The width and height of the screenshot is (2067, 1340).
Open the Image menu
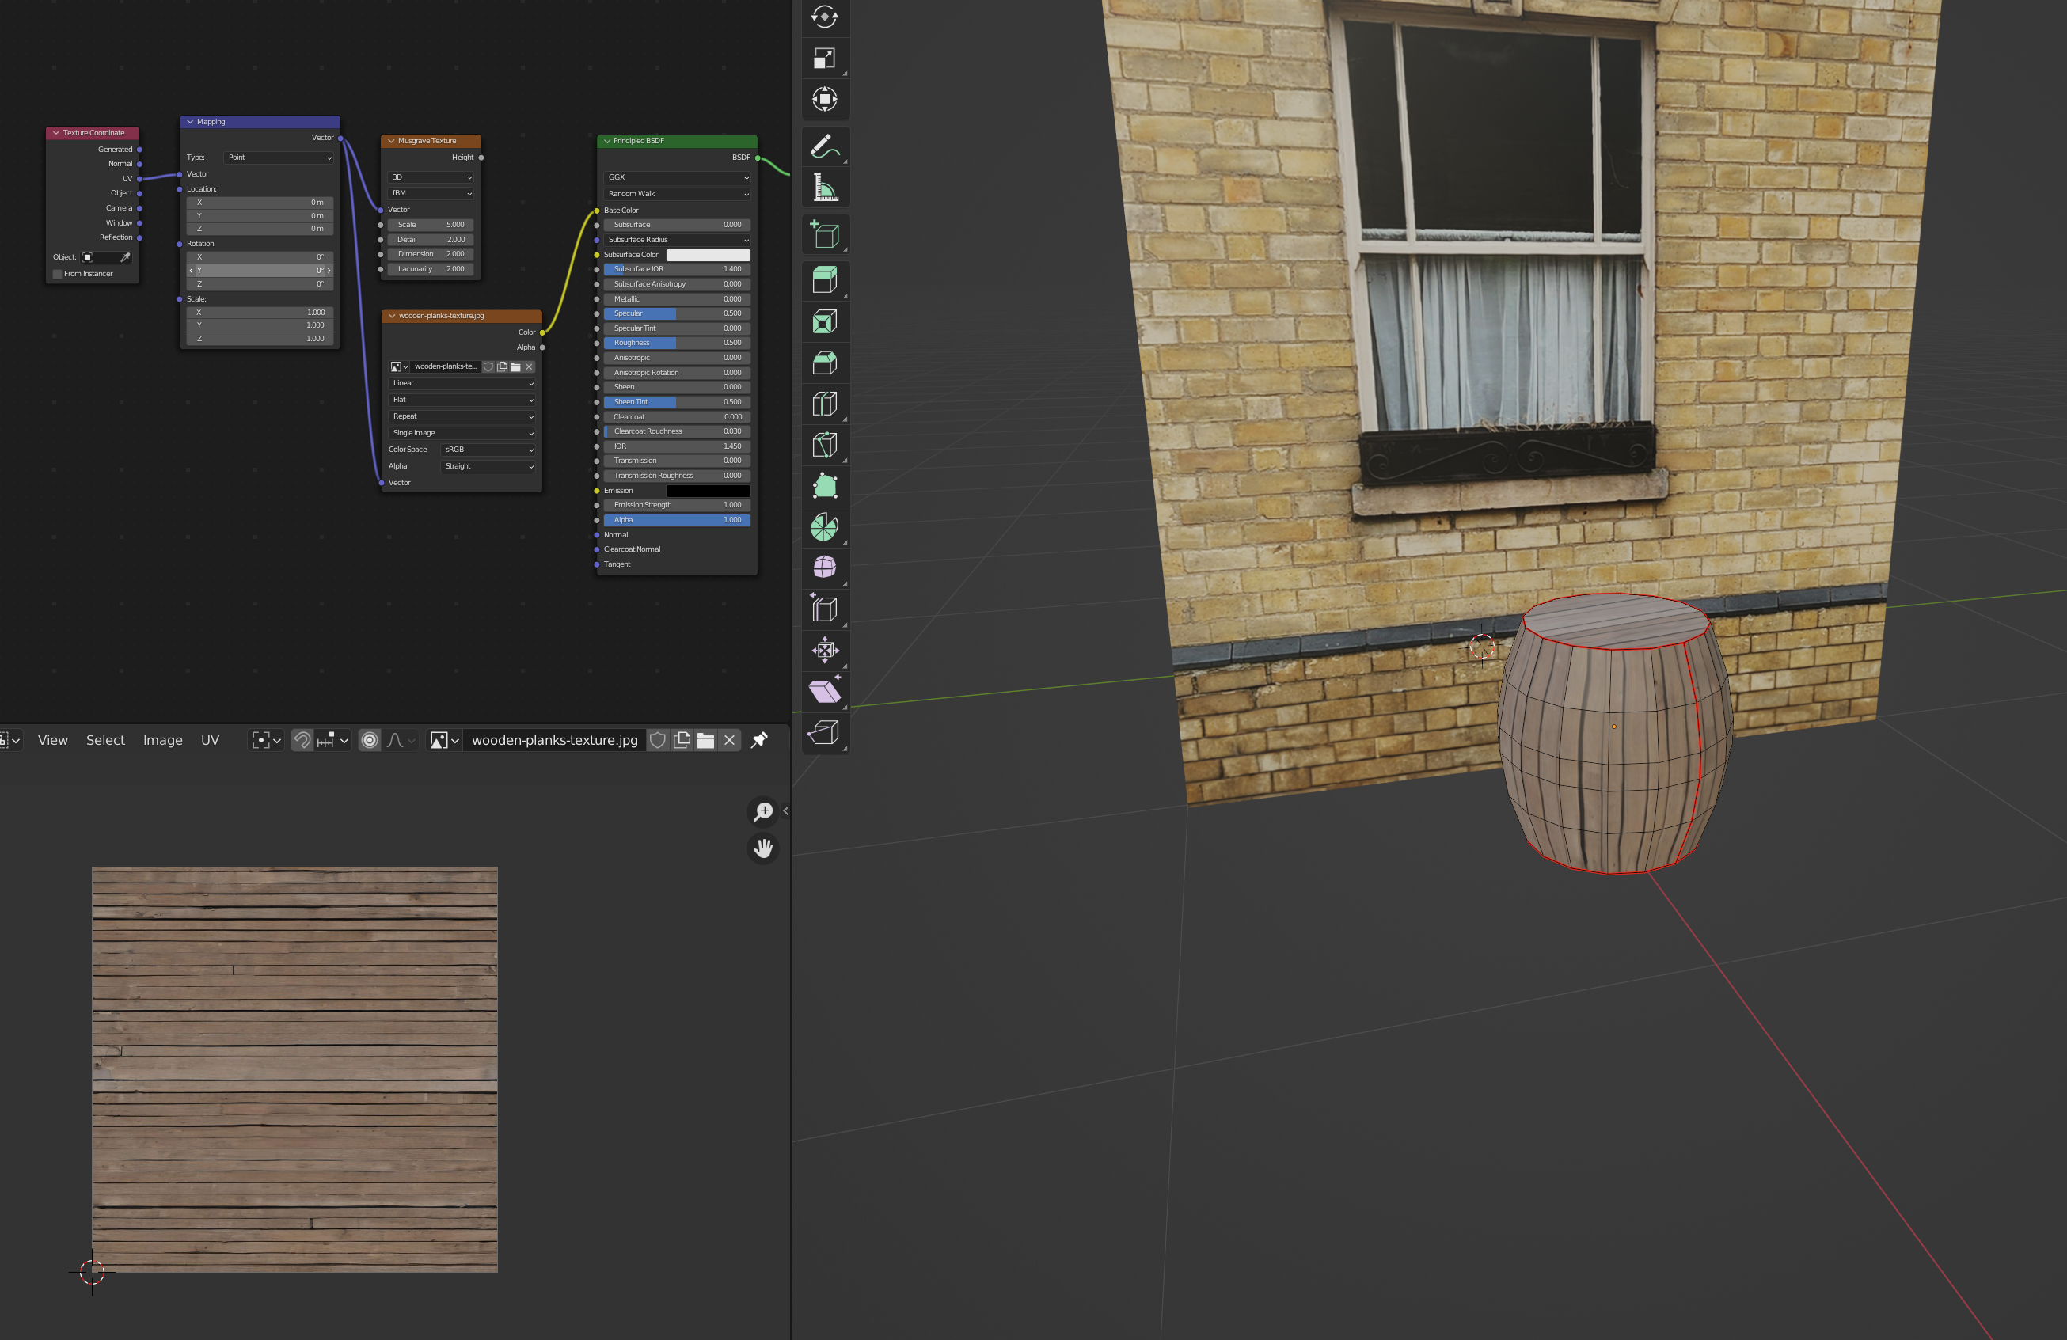click(x=162, y=740)
